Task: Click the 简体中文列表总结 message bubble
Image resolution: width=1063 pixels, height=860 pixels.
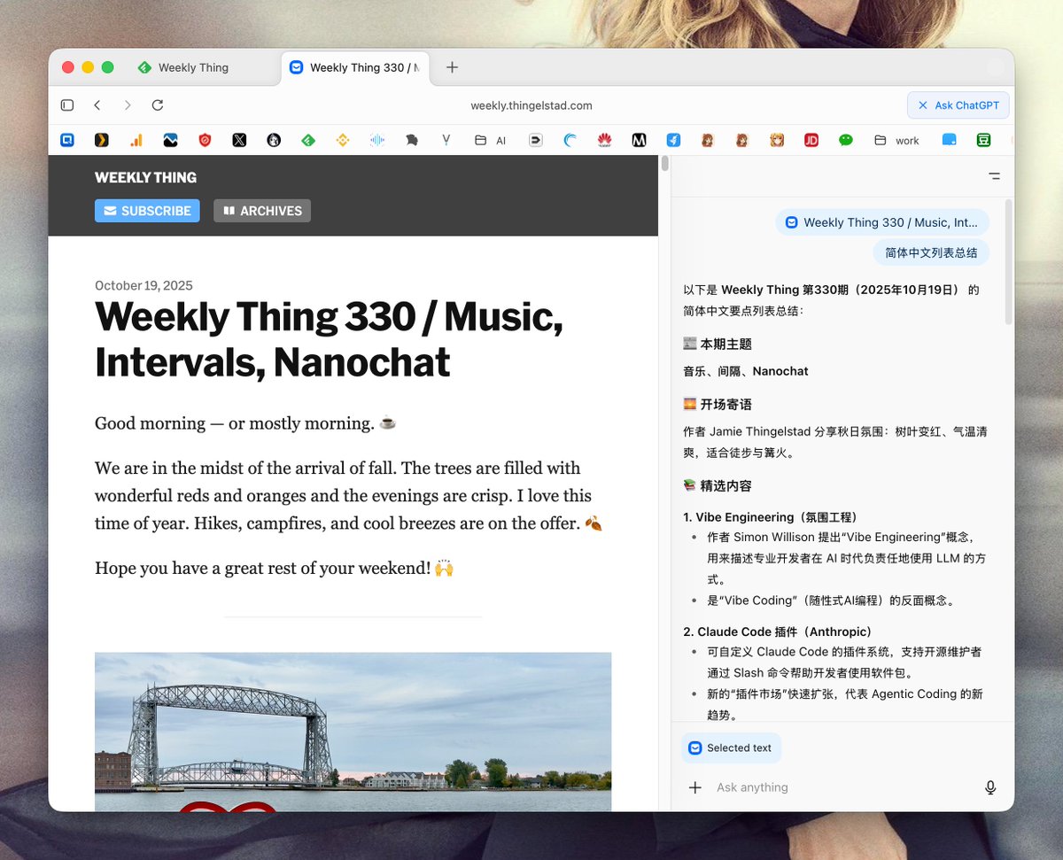Action: point(931,252)
